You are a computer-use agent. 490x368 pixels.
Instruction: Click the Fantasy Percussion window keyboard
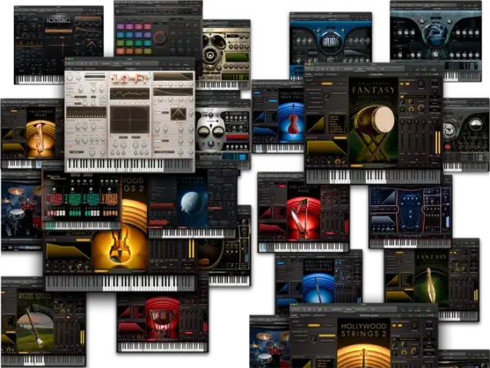[373, 177]
